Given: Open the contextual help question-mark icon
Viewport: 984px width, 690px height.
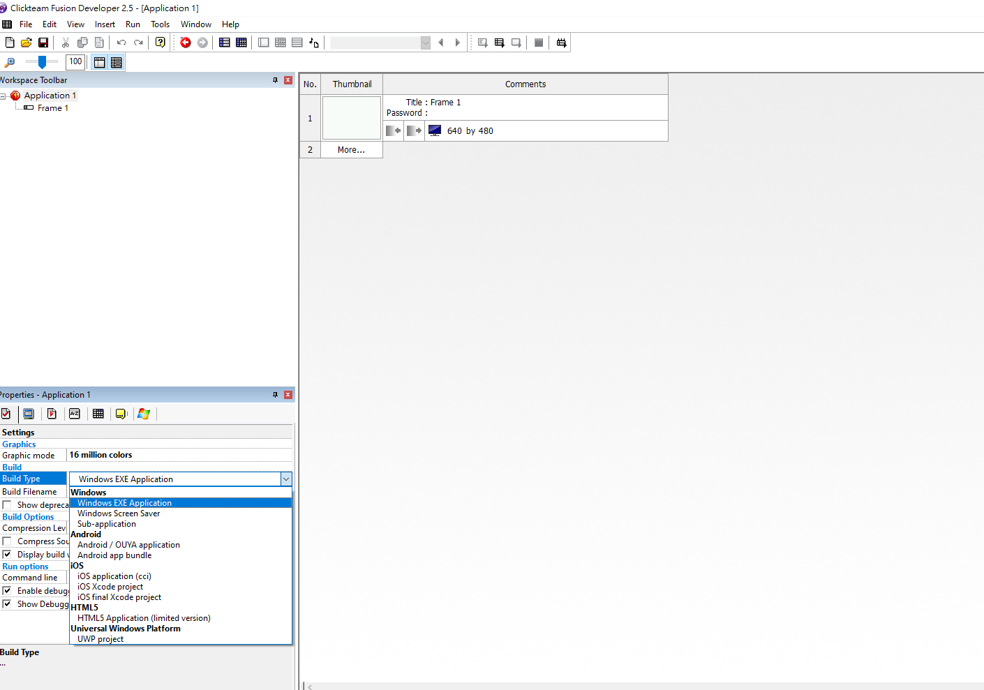Looking at the screenshot, I should point(161,43).
